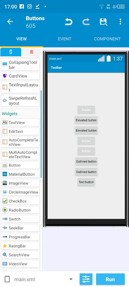Select the bookmark palette tab
Viewport: 129px width, 287px height.
click(31, 52)
